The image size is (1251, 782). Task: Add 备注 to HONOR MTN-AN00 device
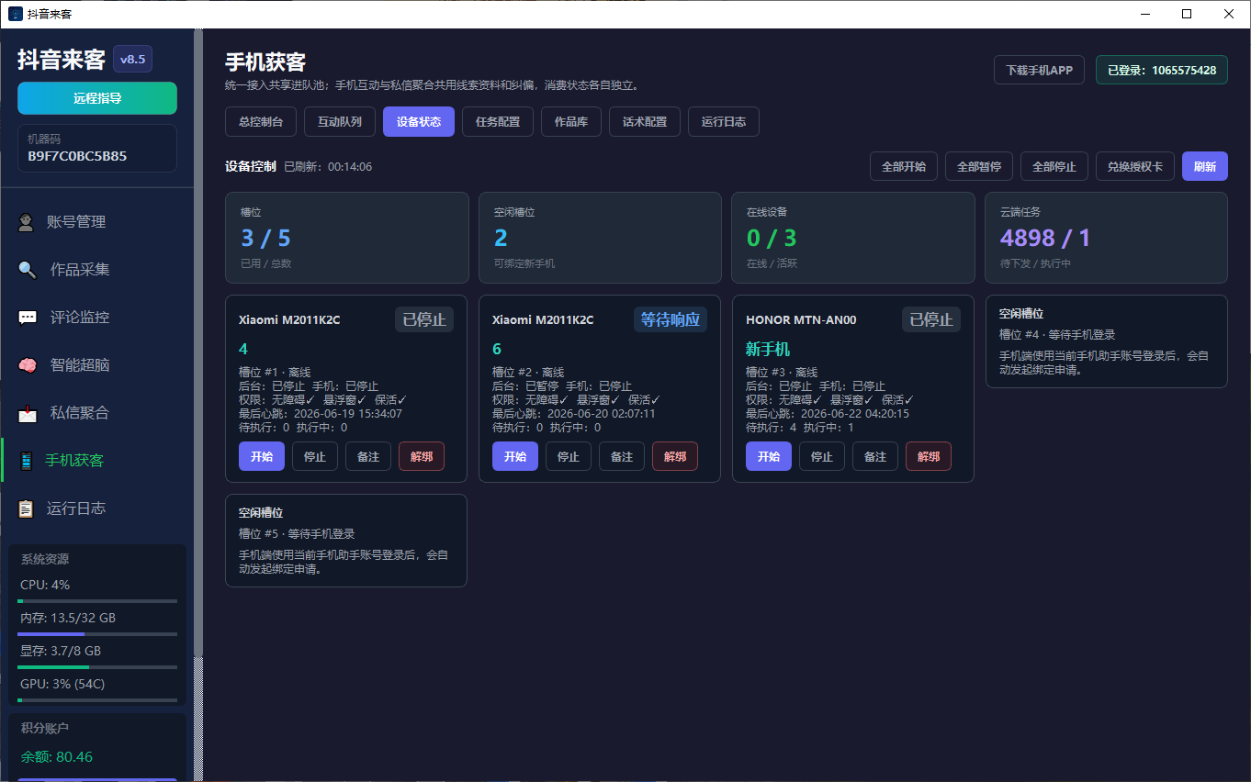(875, 456)
